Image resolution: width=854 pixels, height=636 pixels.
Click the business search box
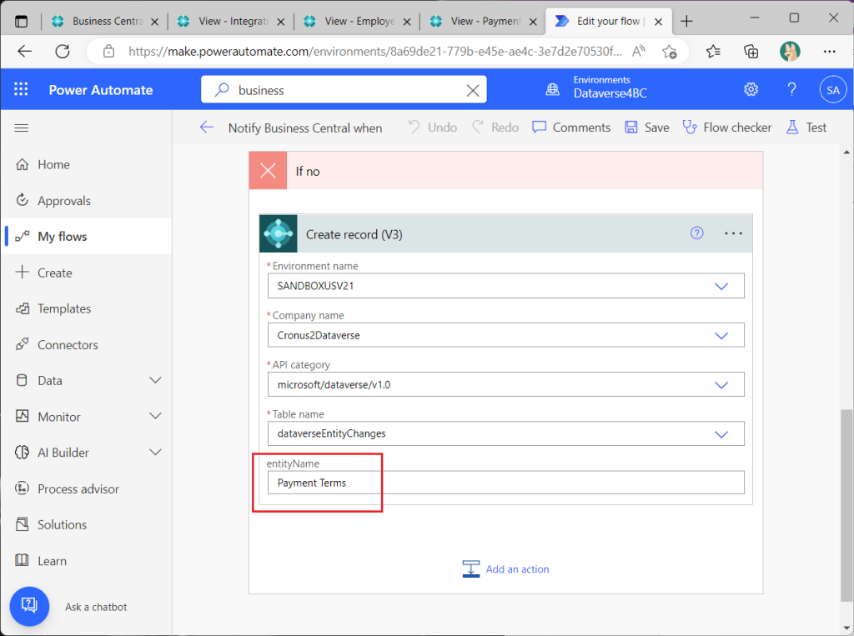(x=343, y=90)
